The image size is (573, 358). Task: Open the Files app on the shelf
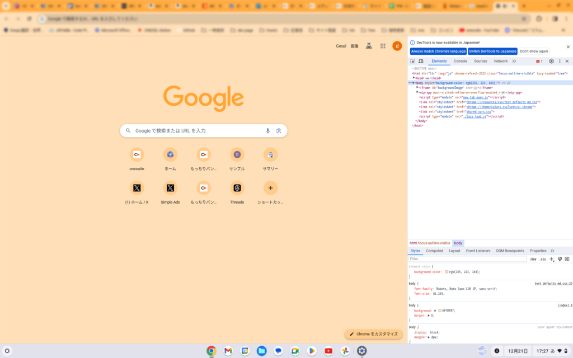tap(262, 351)
